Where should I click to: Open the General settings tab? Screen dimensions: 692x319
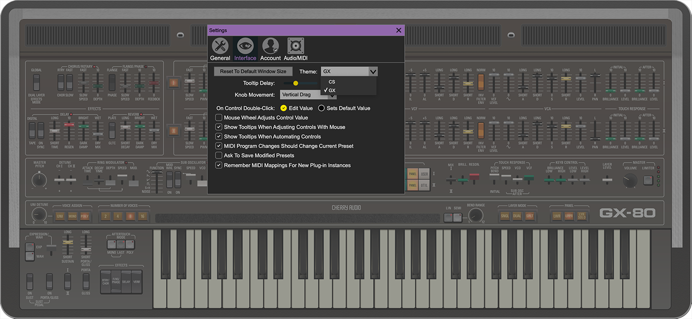click(220, 49)
